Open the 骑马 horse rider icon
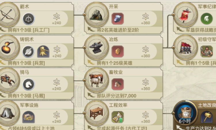This screenshot has width=216, height=130. (x=7, y=80)
